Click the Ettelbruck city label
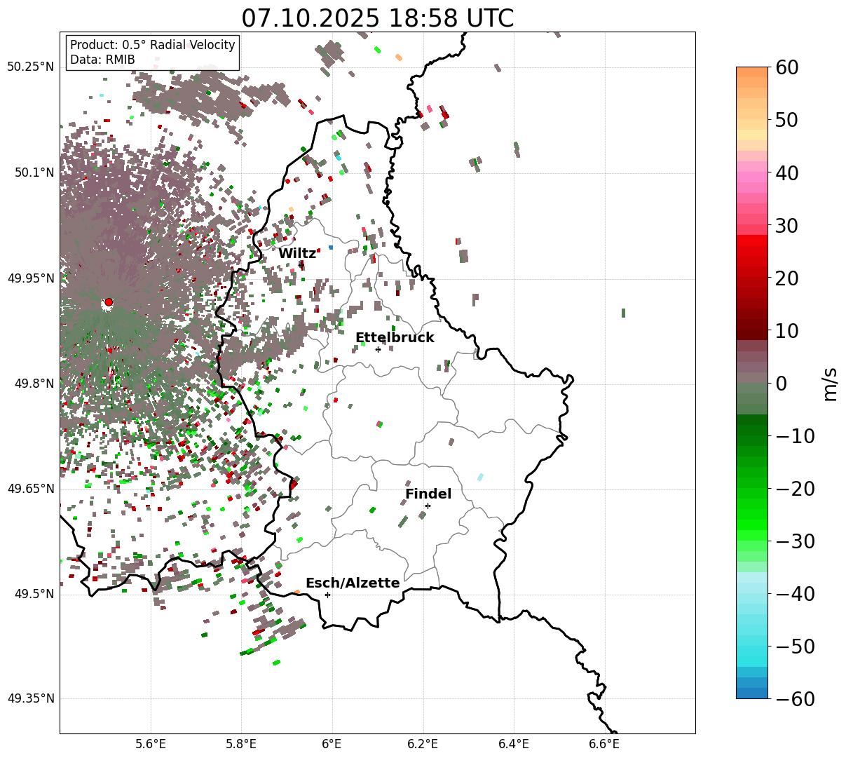The width and height of the screenshot is (846, 758). (395, 338)
